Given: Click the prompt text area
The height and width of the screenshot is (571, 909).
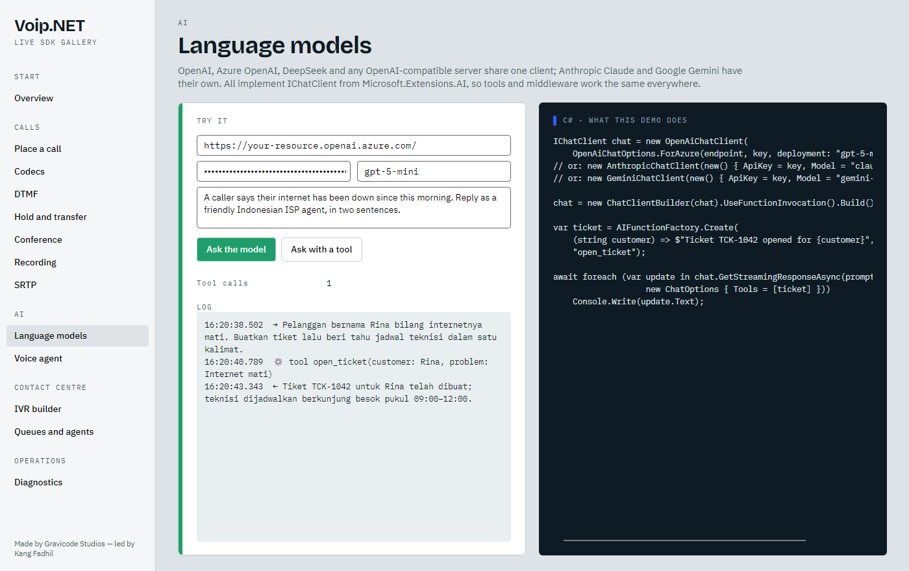Looking at the screenshot, I should click(354, 208).
